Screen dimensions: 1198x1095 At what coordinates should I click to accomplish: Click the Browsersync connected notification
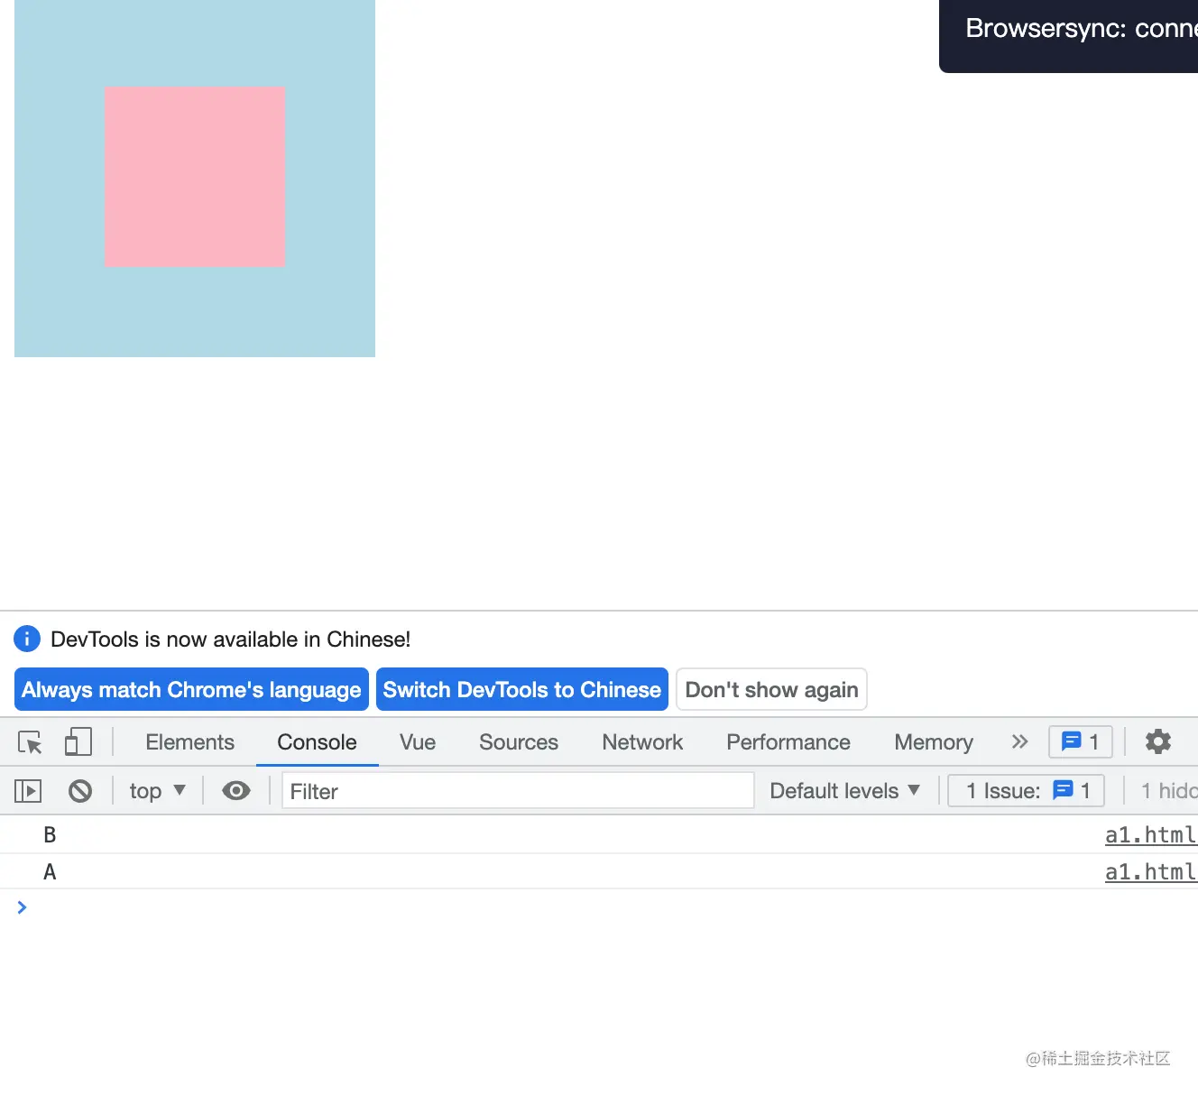pyautogui.click(x=1069, y=34)
